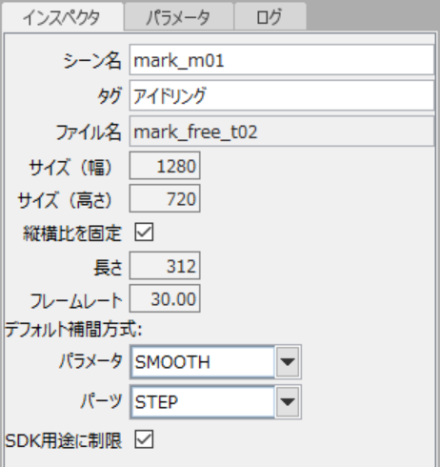Click the シーン名 field containing mark_m01
The width and height of the screenshot is (440, 467).
point(282,60)
